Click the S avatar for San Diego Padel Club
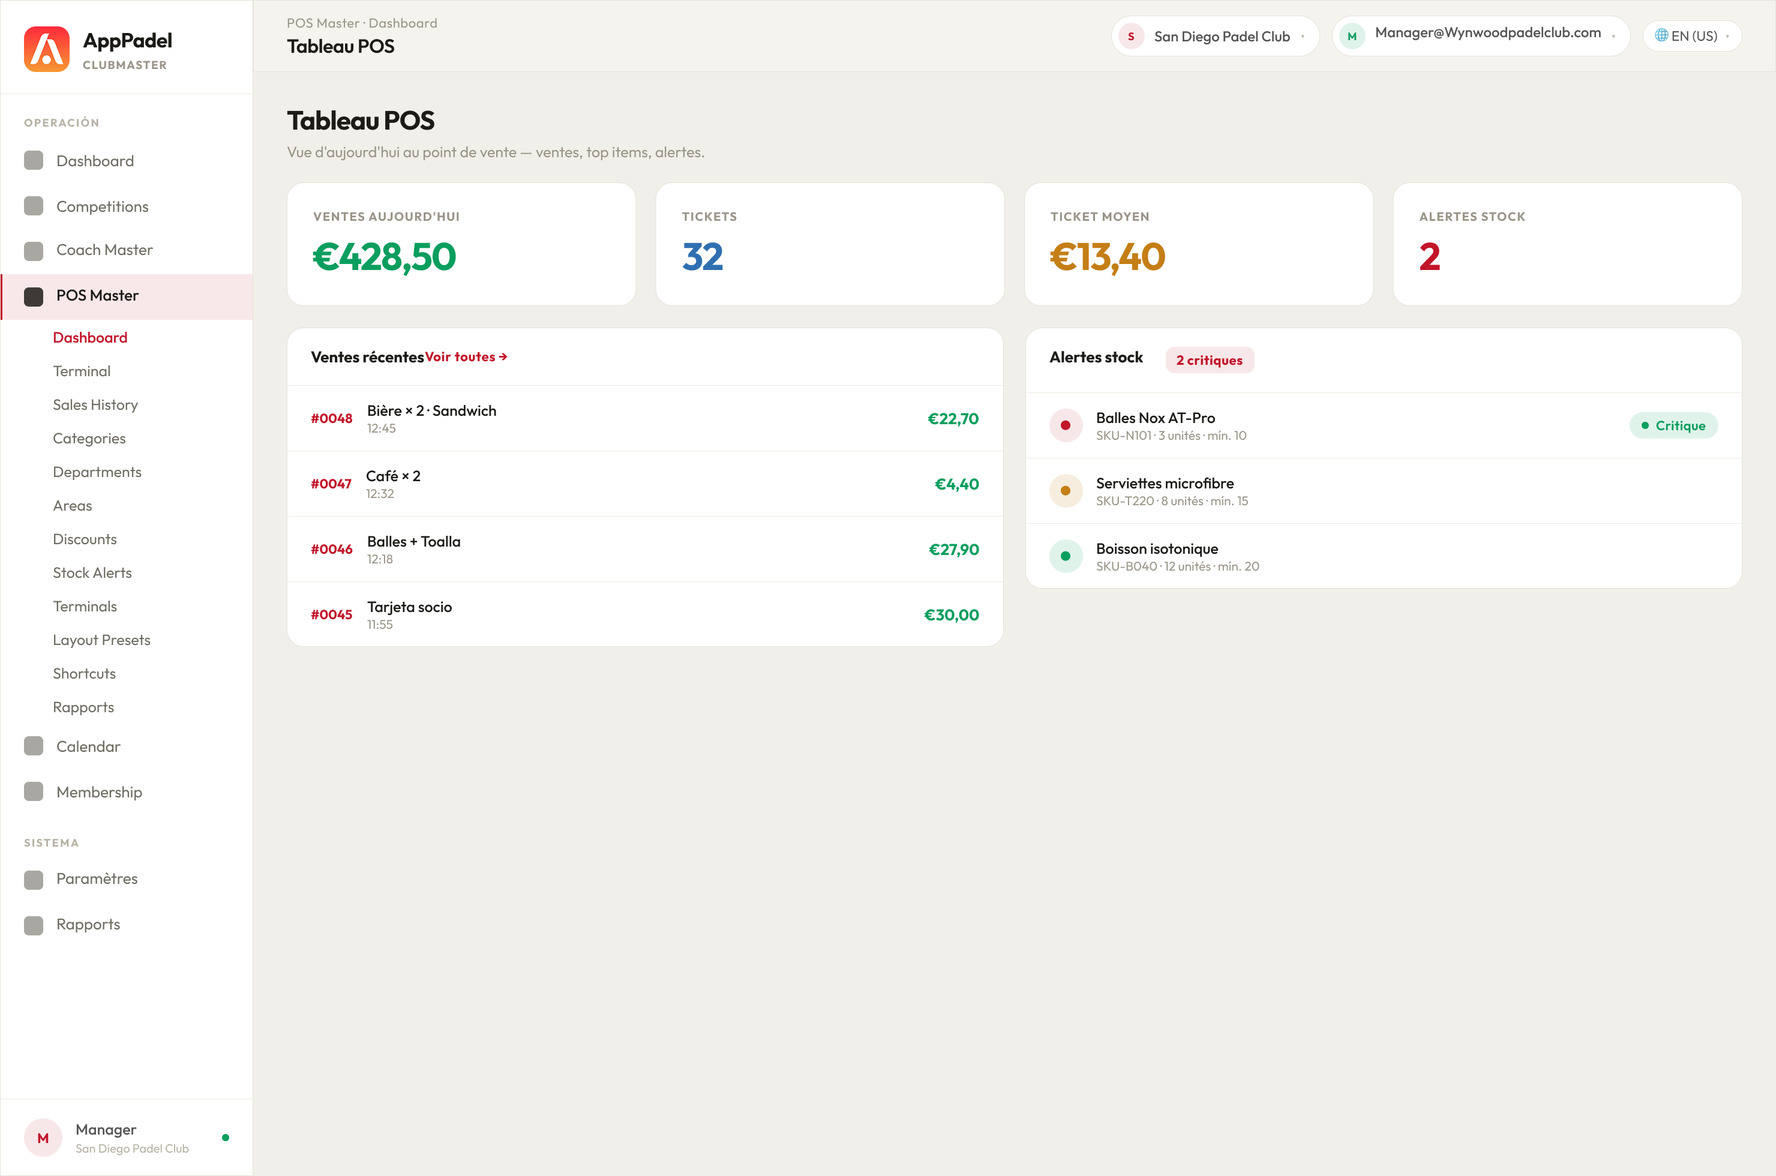 point(1131,36)
